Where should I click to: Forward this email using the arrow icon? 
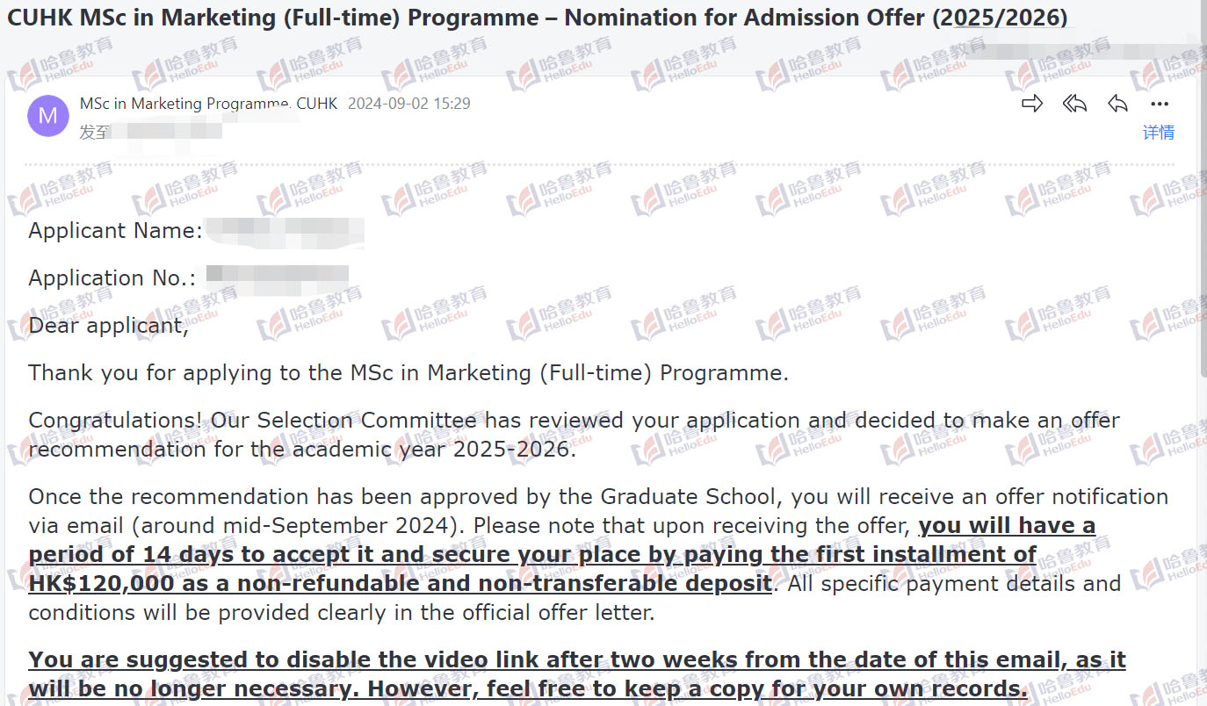click(1032, 104)
